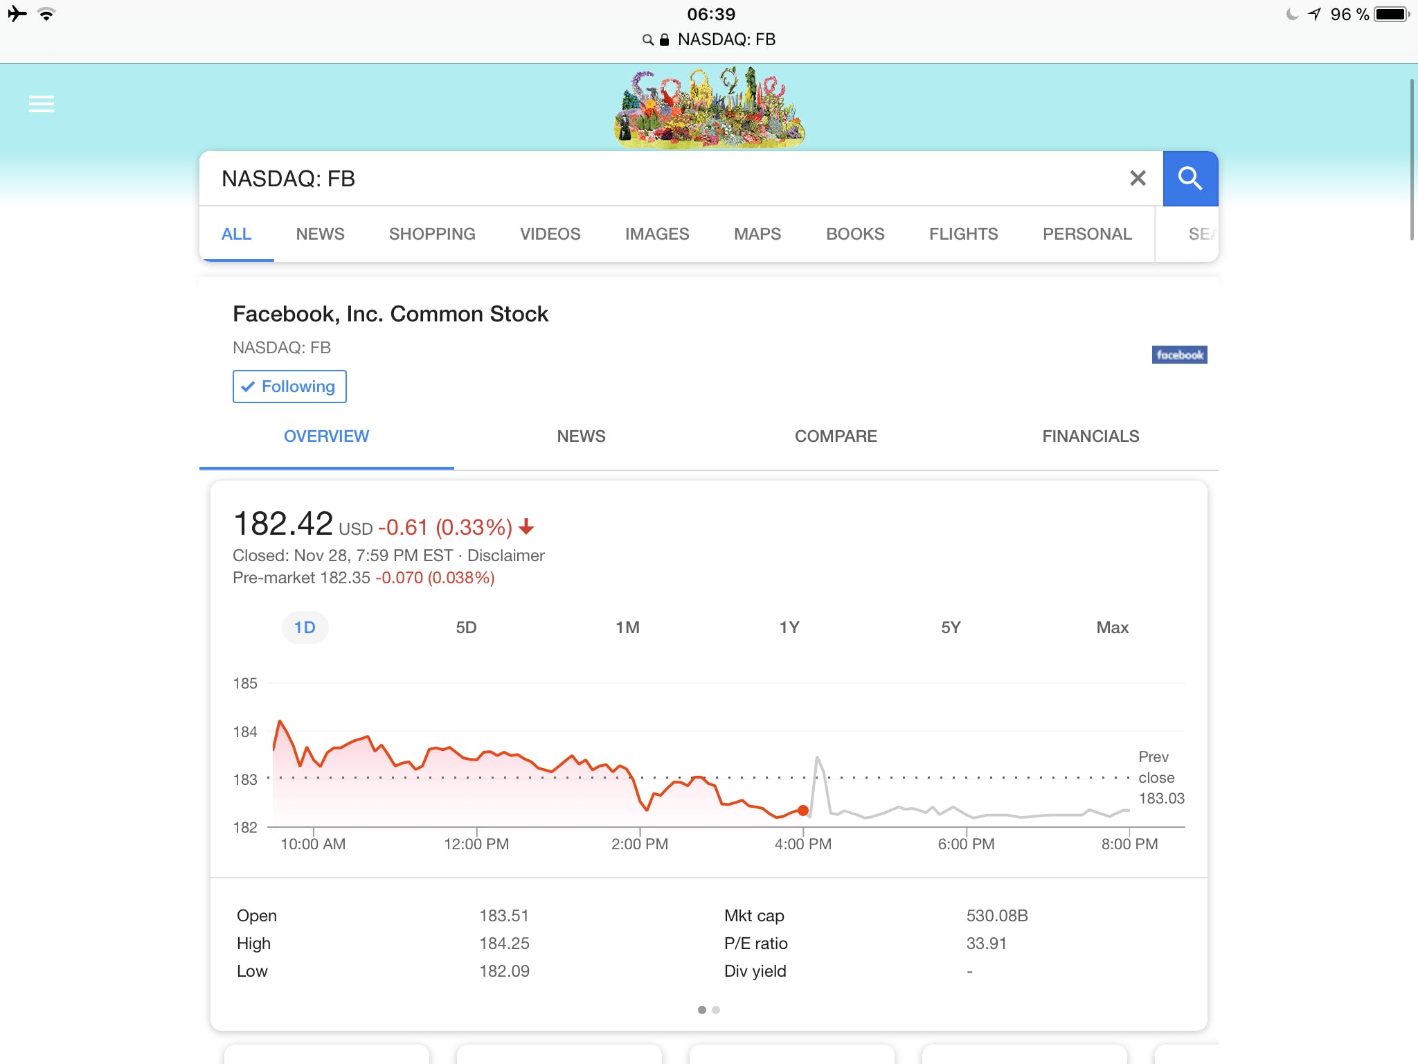This screenshot has width=1418, height=1064.
Task: Open the COMPARE stock tab
Action: point(836,436)
